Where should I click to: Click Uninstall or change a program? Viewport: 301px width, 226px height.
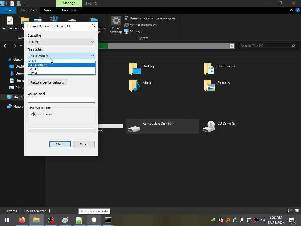pyautogui.click(x=150, y=18)
